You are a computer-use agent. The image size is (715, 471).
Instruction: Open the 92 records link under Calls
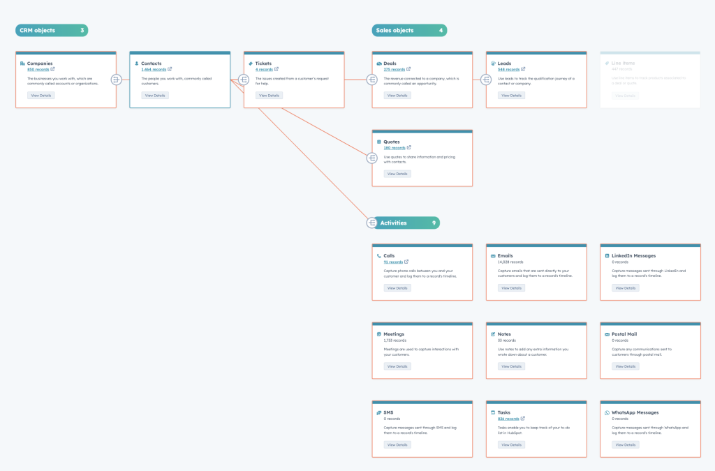[x=392, y=262]
